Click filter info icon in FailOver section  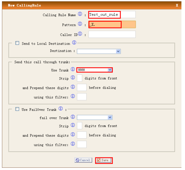[73, 144]
